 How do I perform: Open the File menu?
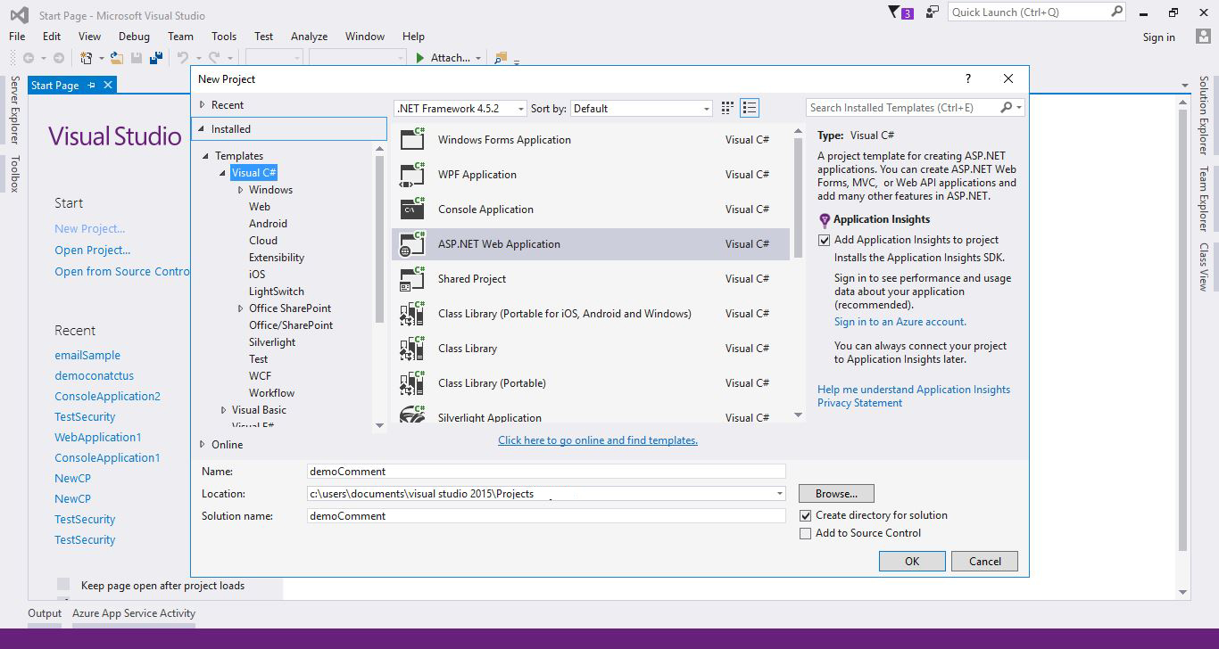[17, 36]
